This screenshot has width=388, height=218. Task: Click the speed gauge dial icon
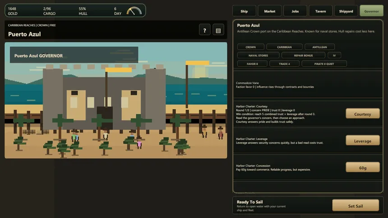click(134, 11)
